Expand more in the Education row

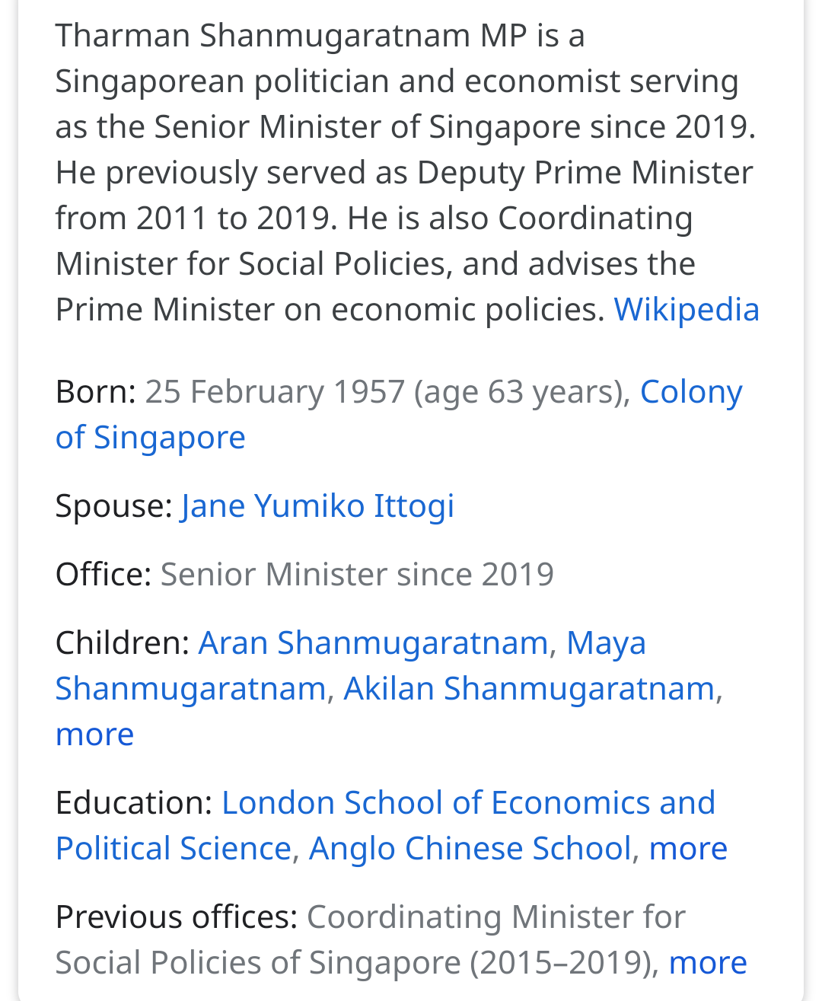[688, 849]
